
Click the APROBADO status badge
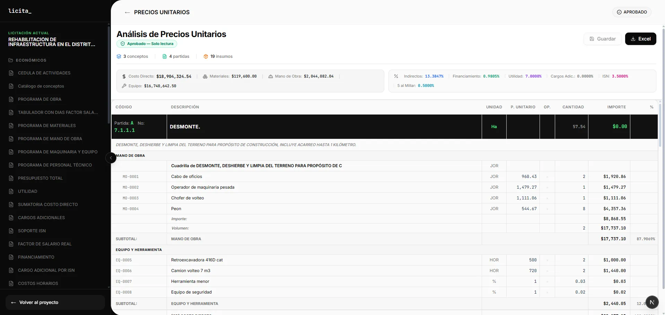(632, 12)
